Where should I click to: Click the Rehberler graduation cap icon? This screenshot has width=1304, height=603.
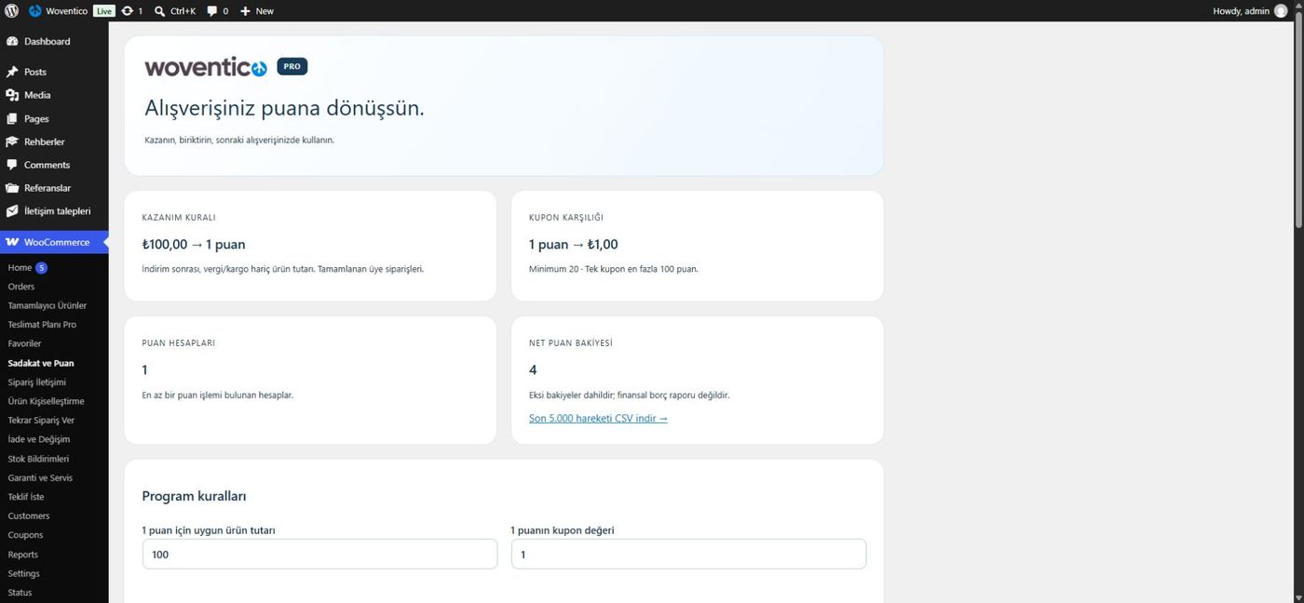click(x=12, y=141)
